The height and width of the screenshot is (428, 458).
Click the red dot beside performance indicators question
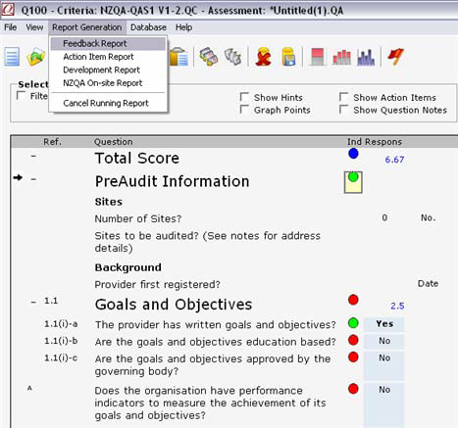[353, 389]
